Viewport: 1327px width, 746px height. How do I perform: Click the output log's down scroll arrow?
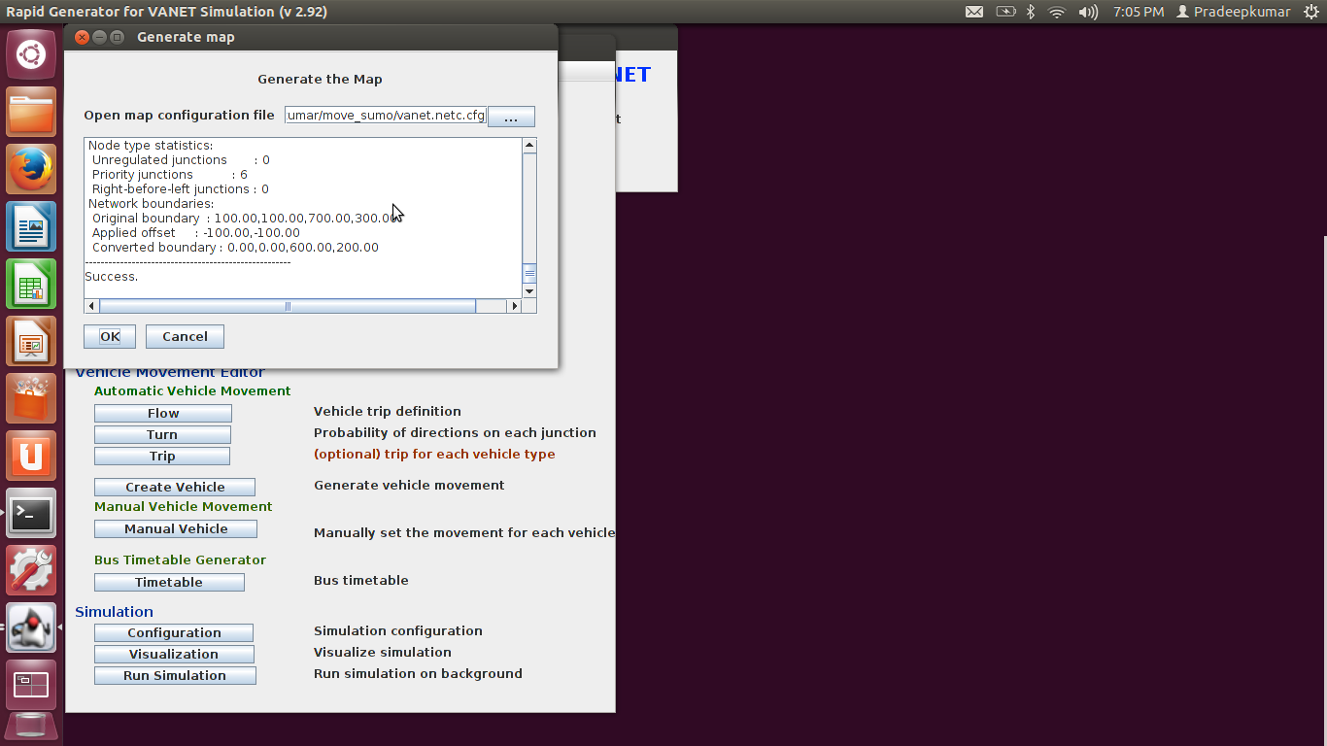pyautogui.click(x=529, y=291)
